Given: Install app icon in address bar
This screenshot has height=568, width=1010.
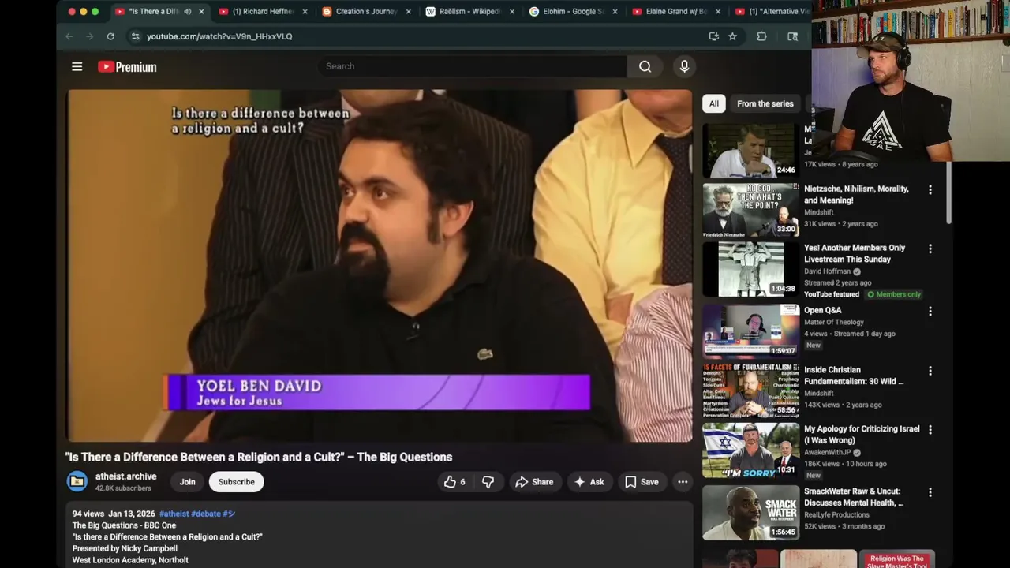Looking at the screenshot, I should tap(713, 36).
